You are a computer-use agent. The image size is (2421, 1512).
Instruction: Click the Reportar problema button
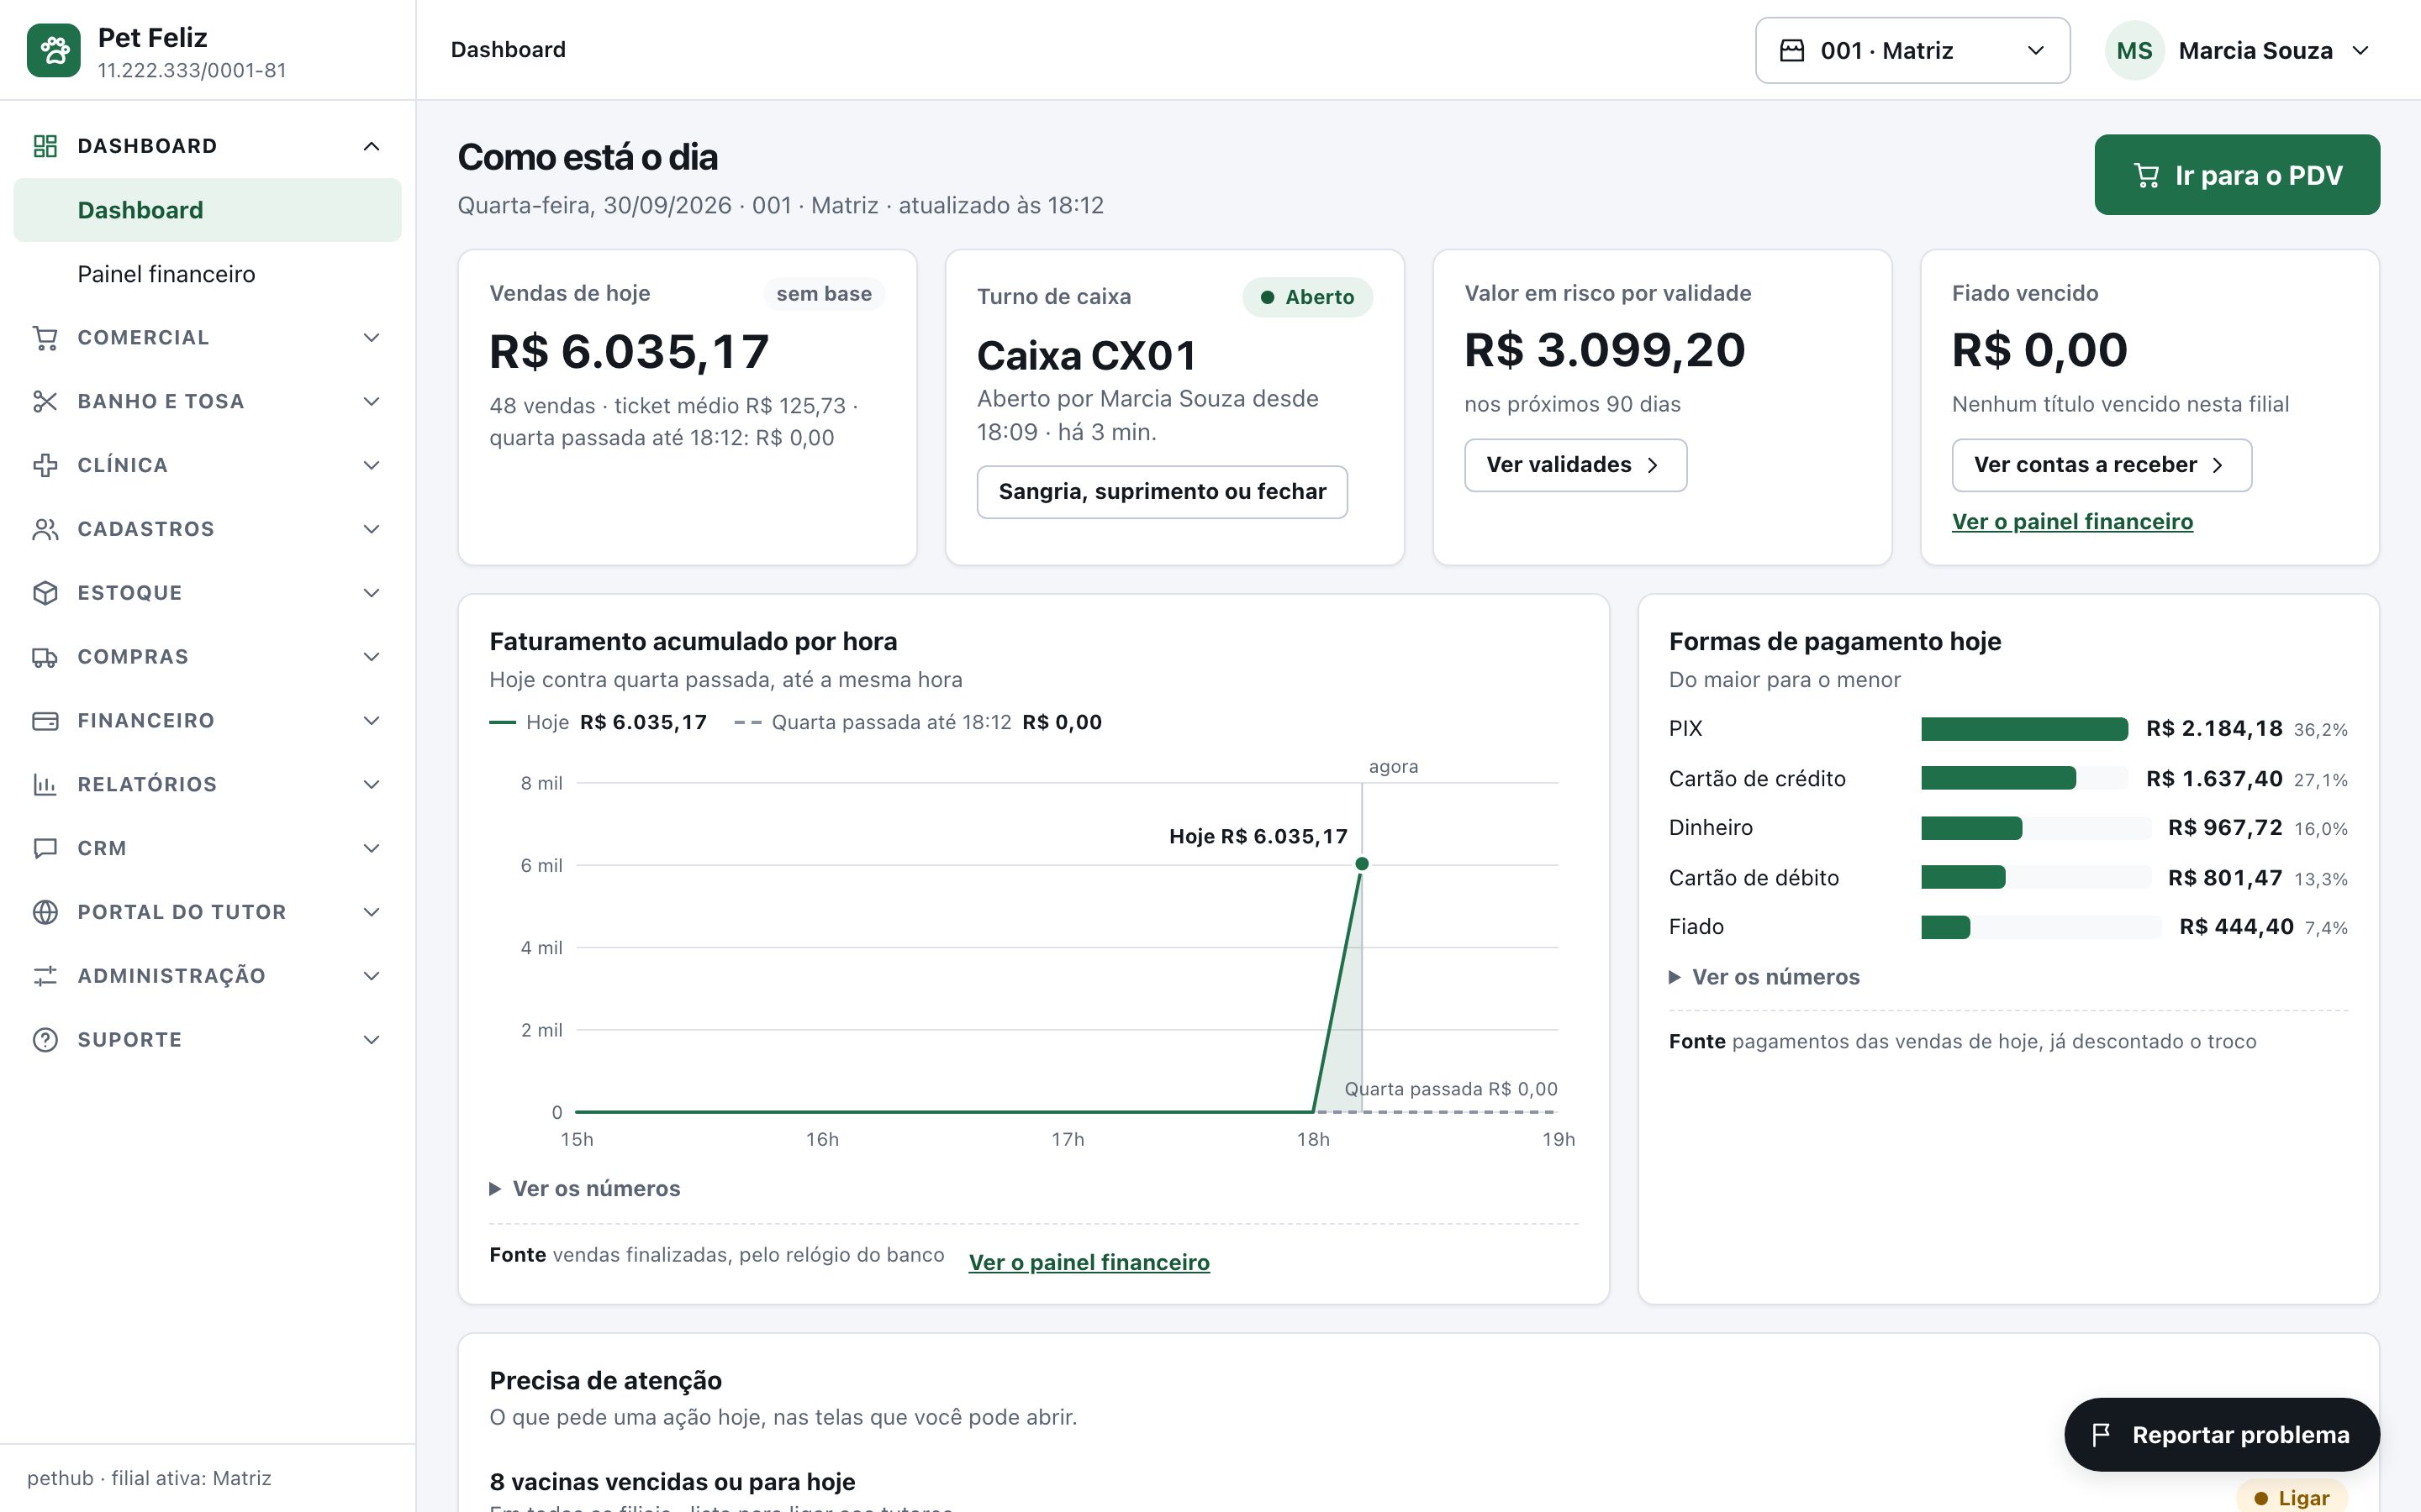click(x=2222, y=1435)
